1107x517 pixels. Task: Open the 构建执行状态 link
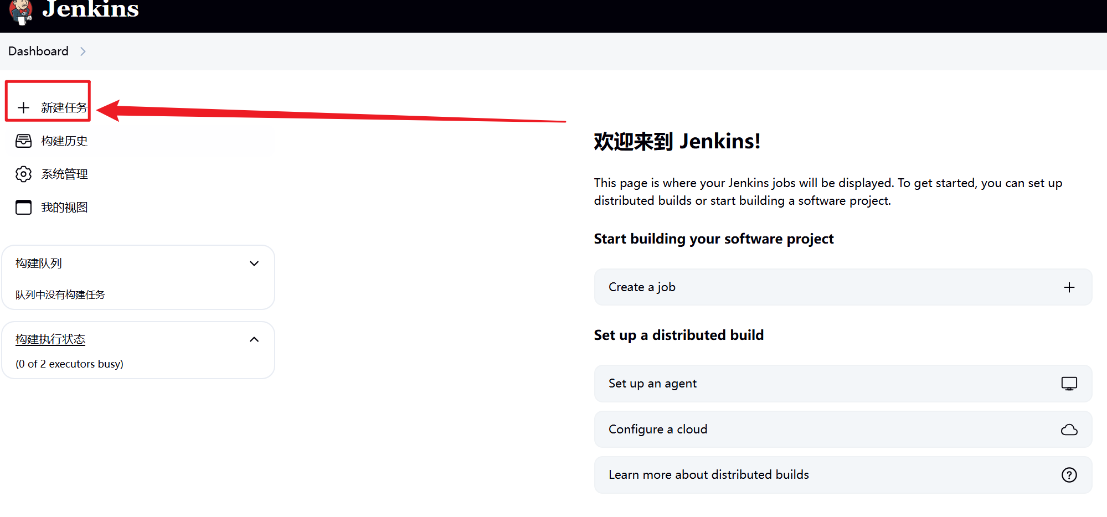(50, 339)
